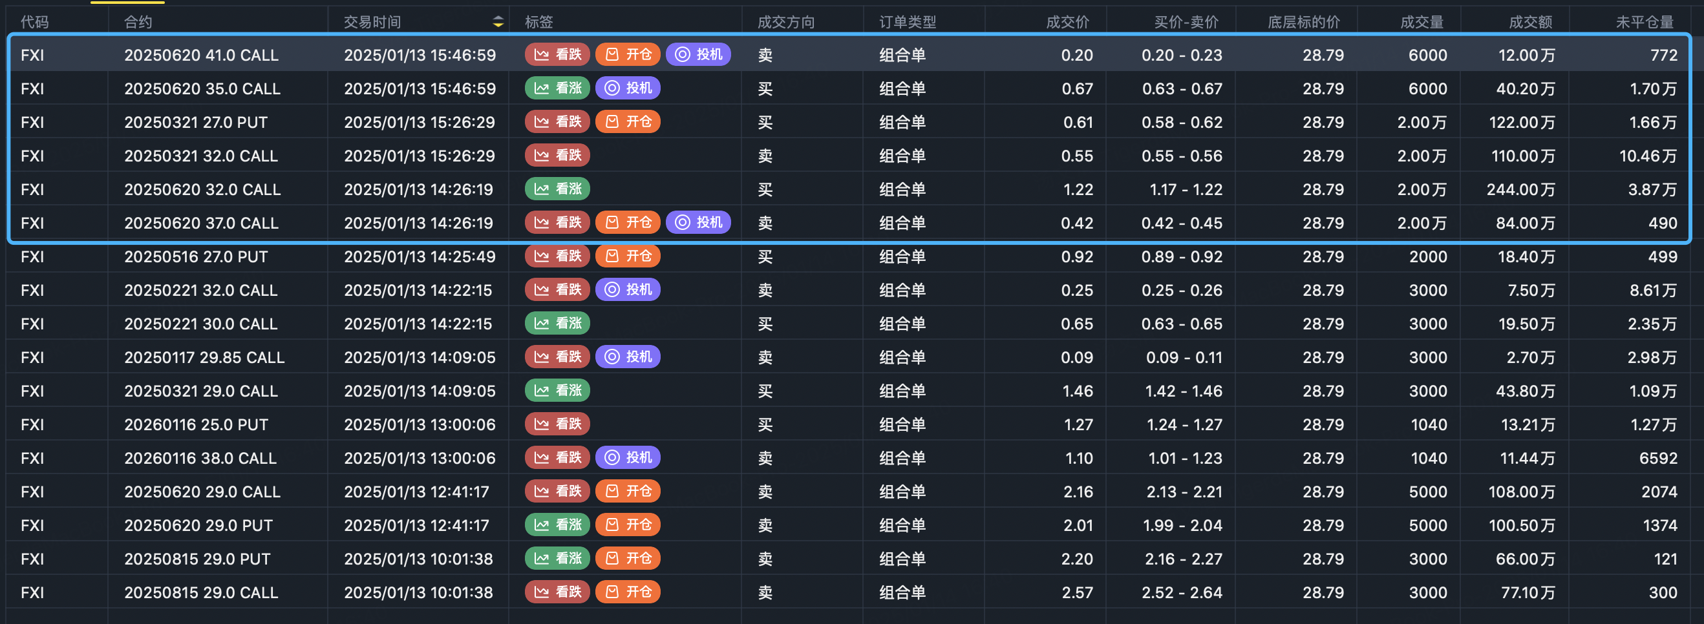The image size is (1704, 624).
Task: Click the 成交量 column header
Action: coord(1422,22)
